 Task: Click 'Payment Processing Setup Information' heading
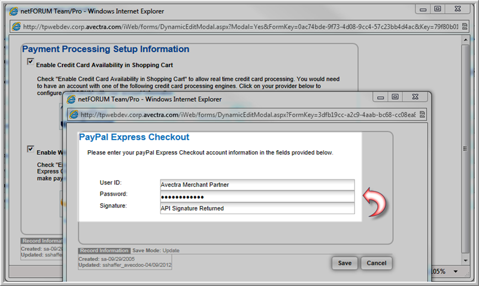pyautogui.click(x=106, y=49)
